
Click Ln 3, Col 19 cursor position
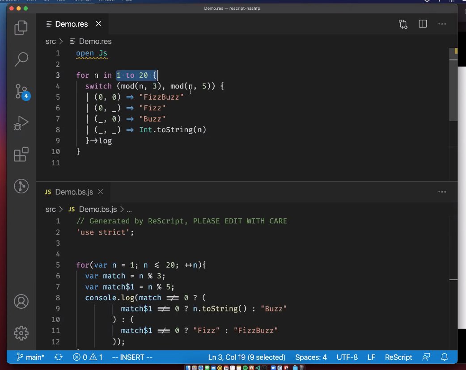[247, 357]
